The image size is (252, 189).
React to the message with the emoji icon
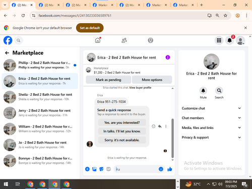pyautogui.click(x=154, y=127)
